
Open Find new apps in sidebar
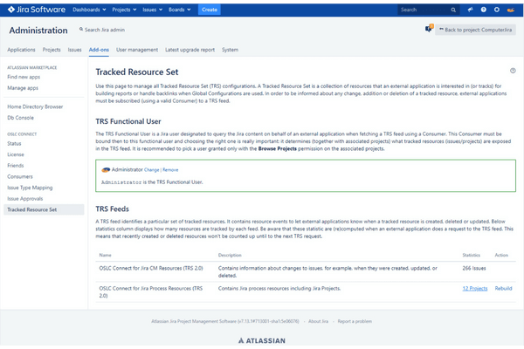point(24,77)
